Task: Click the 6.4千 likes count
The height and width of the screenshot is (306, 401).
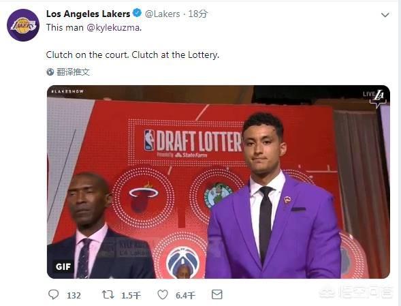Action: pos(185,296)
